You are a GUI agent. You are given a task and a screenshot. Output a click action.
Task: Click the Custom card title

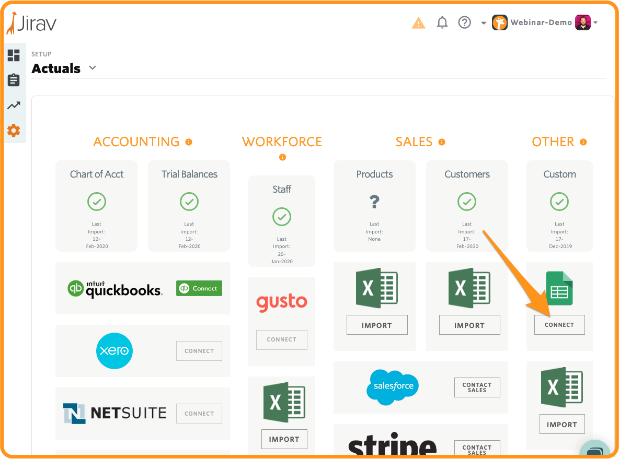[560, 174]
